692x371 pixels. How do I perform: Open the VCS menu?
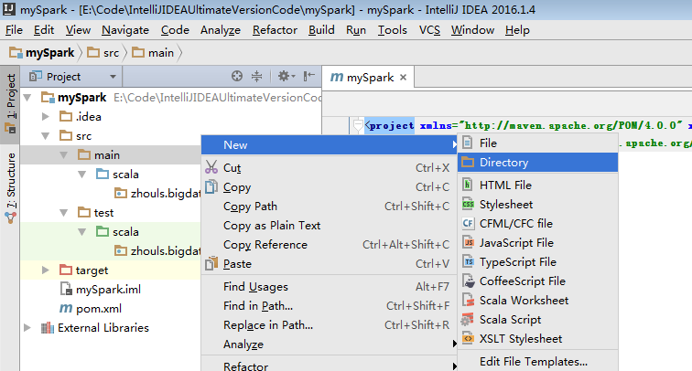[429, 30]
